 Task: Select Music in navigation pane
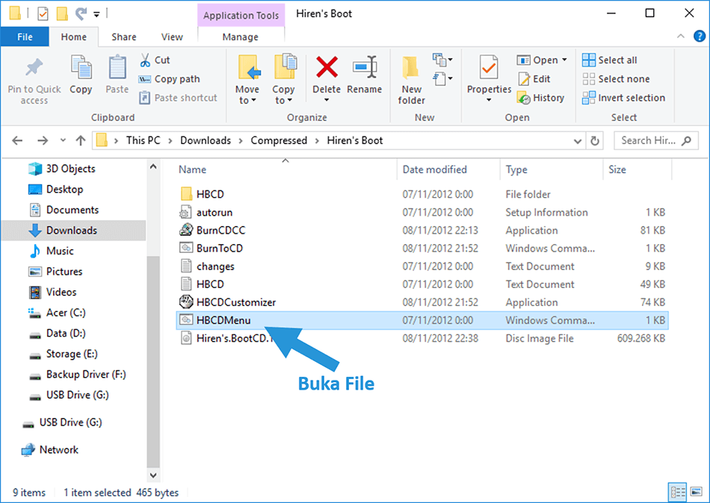[x=51, y=251]
